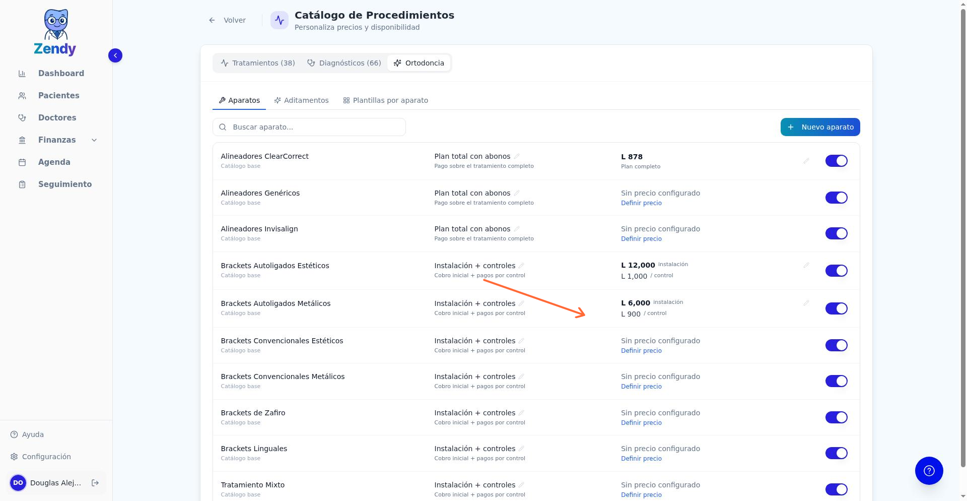Viewport: 967px width, 501px height.
Task: Open the Configuración gear item
Action: click(x=41, y=457)
